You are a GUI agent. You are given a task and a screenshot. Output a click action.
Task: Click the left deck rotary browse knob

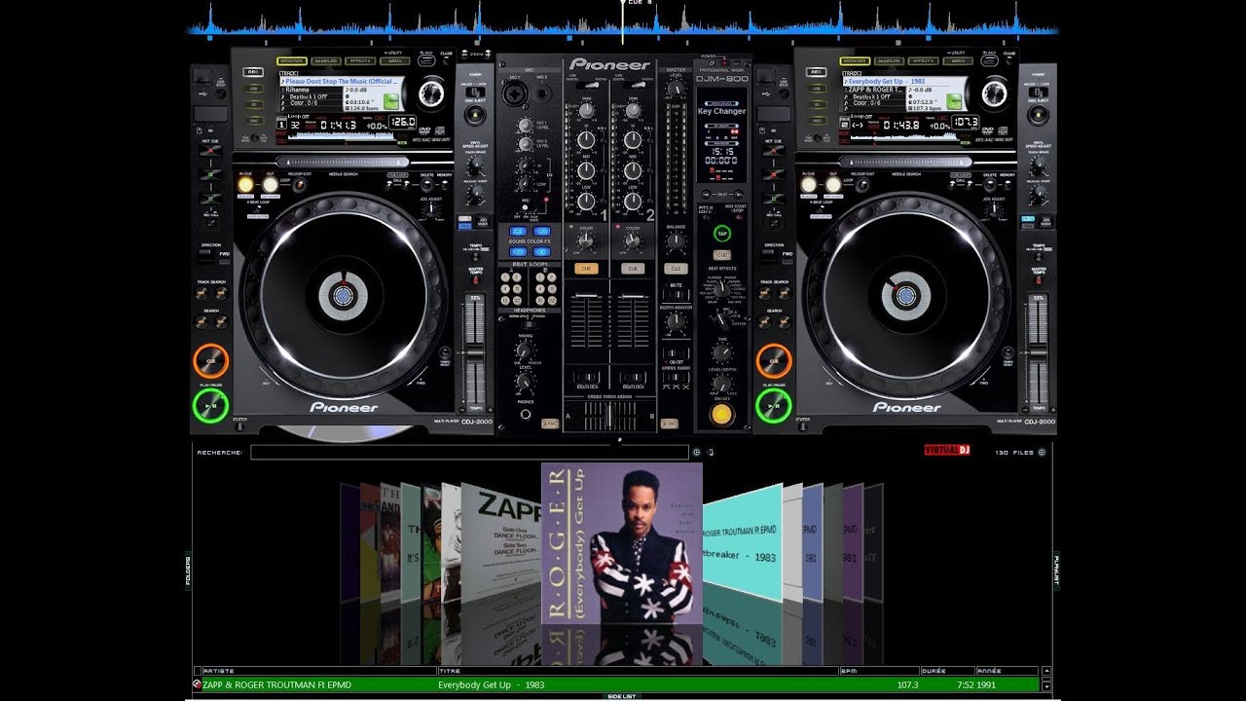pyautogui.click(x=430, y=93)
